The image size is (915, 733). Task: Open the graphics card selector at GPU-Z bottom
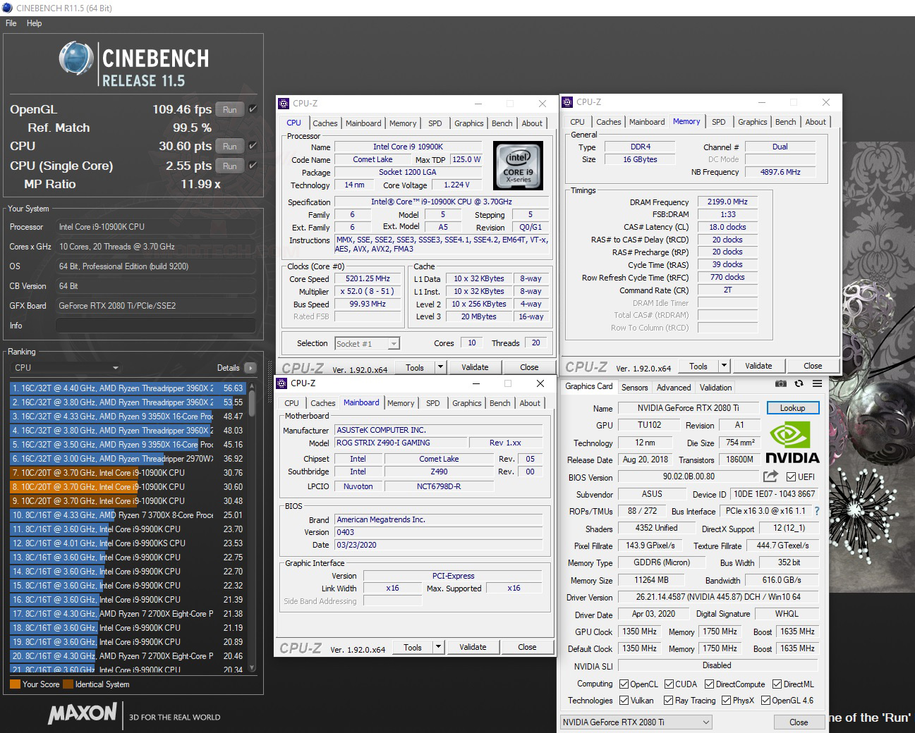pyautogui.click(x=635, y=722)
